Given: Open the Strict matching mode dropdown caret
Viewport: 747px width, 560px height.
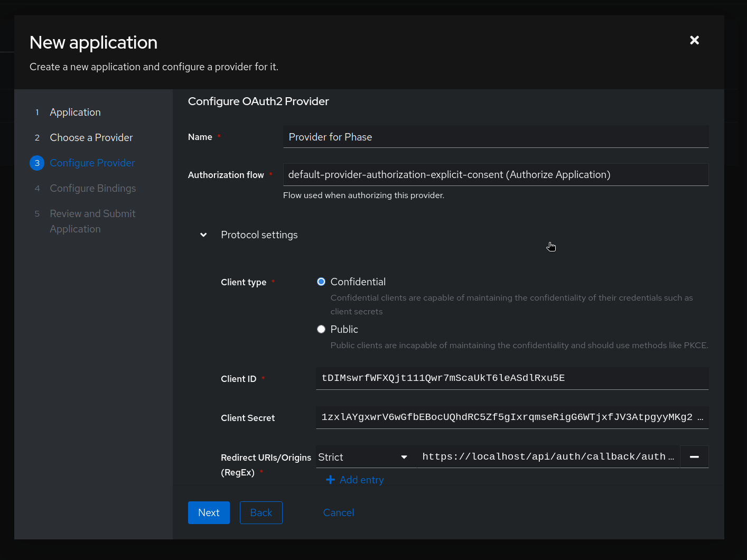Looking at the screenshot, I should pyautogui.click(x=404, y=457).
